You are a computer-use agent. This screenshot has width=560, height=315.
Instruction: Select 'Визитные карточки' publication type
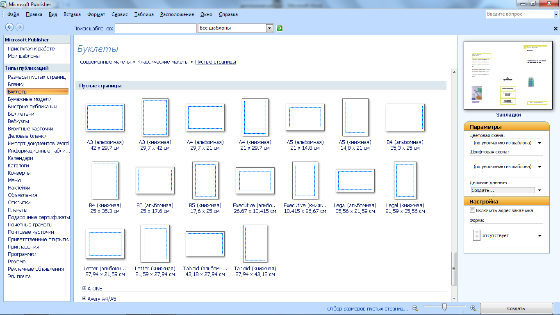coord(30,129)
